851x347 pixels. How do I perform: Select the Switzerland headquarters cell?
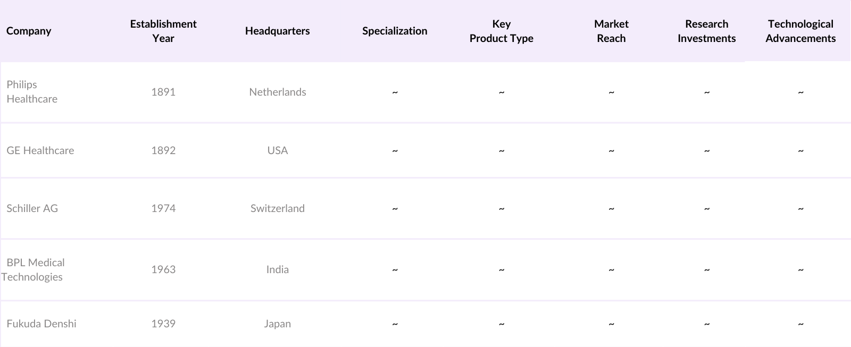point(278,208)
